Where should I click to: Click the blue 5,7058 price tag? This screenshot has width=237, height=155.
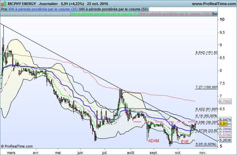(x=225, y=129)
